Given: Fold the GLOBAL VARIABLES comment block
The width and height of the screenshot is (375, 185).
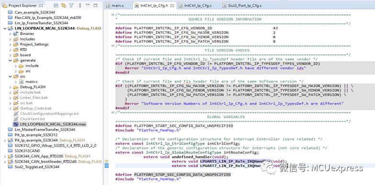Looking at the screenshot, I should click(113, 113).
